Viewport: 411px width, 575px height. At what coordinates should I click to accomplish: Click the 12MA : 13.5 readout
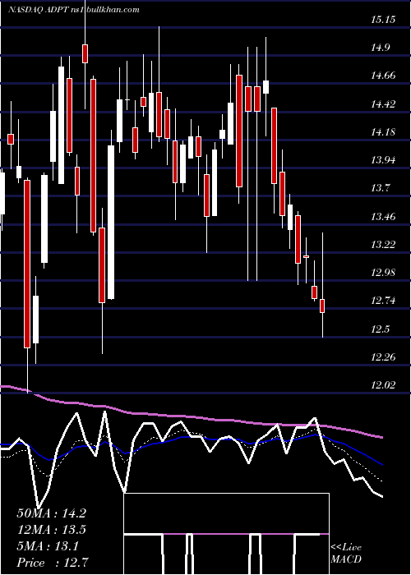point(51,530)
